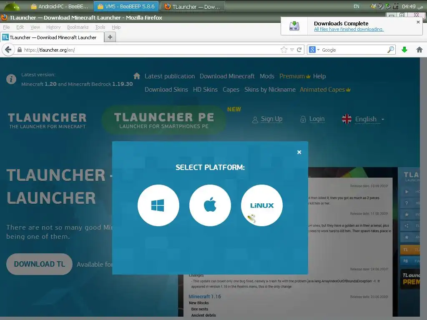
Task: Switch to TLauncher Firefox taskbar item
Action: point(193,7)
